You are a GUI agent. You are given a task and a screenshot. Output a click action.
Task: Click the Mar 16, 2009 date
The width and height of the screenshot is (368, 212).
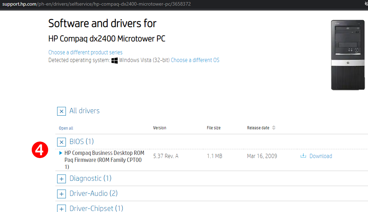click(x=262, y=156)
